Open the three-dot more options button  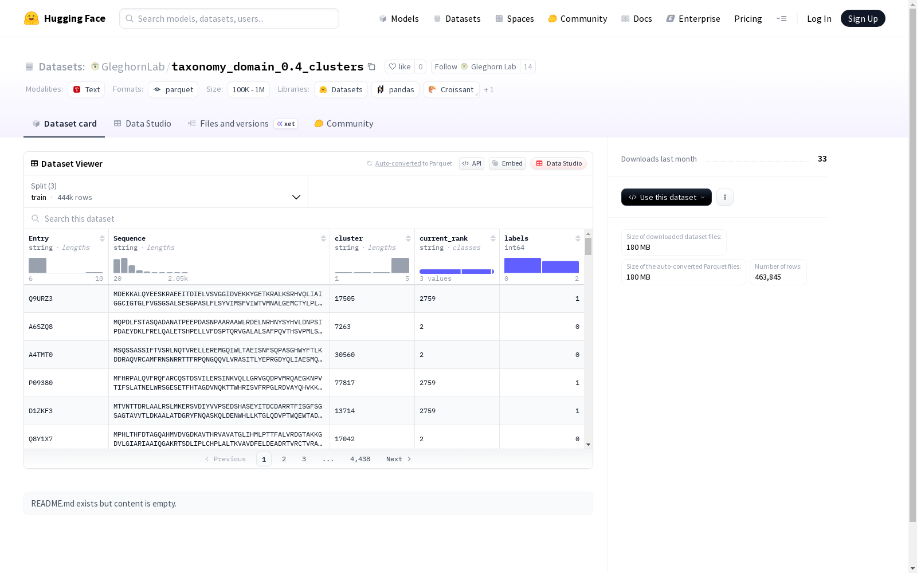725,197
